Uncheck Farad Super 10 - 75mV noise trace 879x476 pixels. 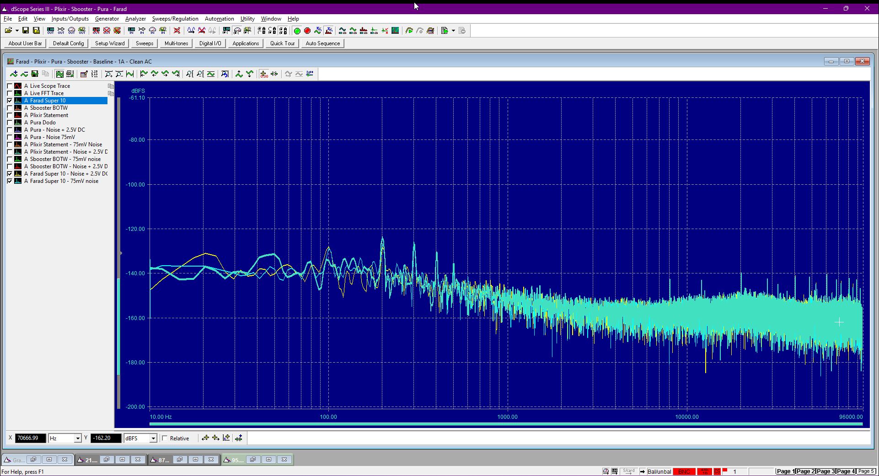(10, 181)
